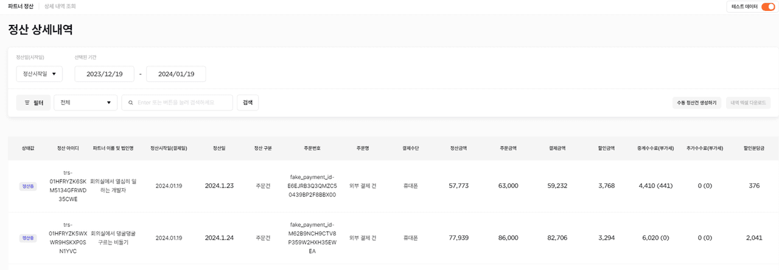The image size is (779, 270).
Task: Switch to the 파트너 정산 tab
Action: point(21,6)
